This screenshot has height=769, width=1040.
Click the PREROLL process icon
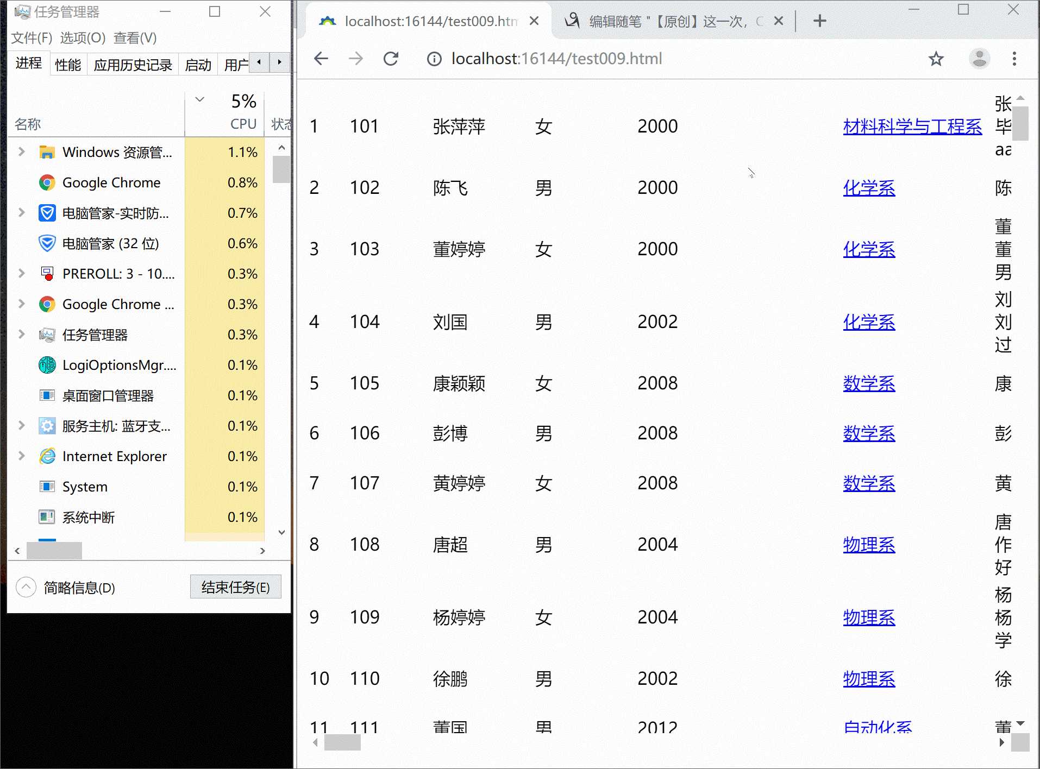(47, 274)
